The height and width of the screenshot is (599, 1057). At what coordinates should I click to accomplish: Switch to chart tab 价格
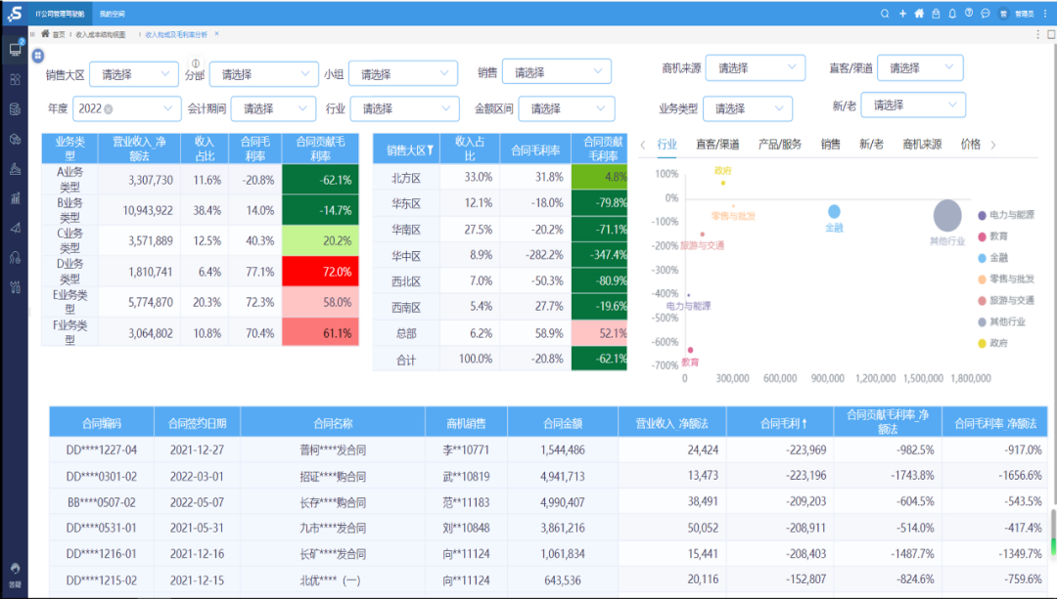pos(970,144)
